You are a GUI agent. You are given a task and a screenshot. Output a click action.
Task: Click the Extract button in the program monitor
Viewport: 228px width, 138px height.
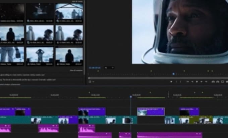point(218,82)
